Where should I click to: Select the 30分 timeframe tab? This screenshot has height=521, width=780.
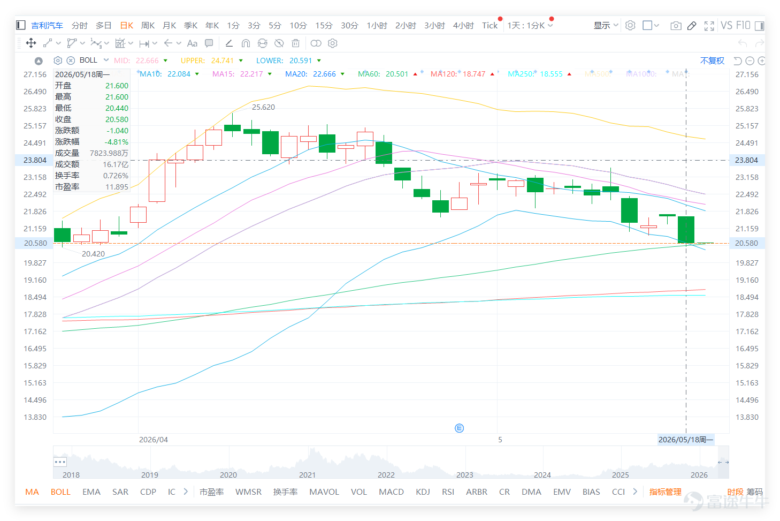click(349, 25)
